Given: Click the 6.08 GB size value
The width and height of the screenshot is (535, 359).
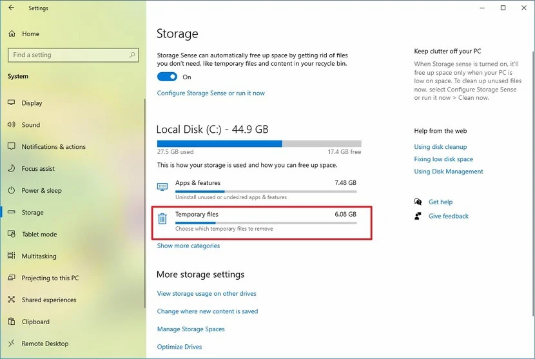Looking at the screenshot, I should tap(345, 215).
